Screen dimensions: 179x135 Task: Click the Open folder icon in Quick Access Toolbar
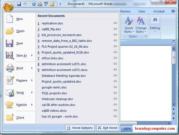coord(52,4)
